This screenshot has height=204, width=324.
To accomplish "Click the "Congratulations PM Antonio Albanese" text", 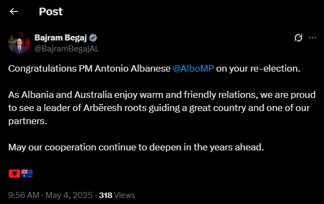I will point(89,68).
